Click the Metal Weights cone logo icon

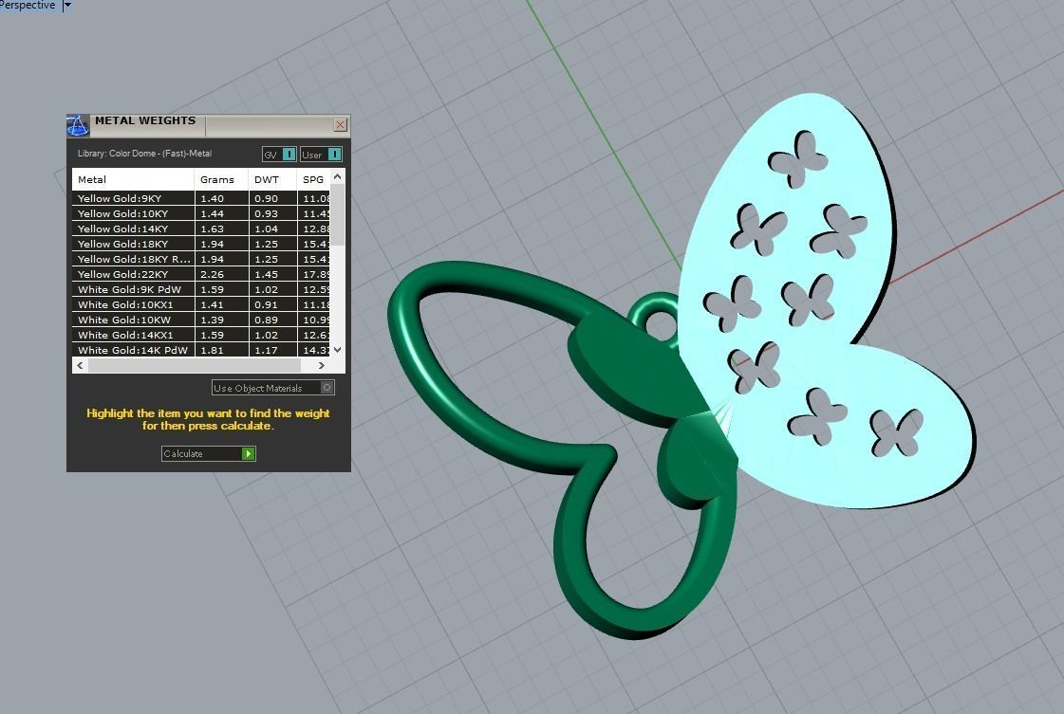(x=78, y=125)
